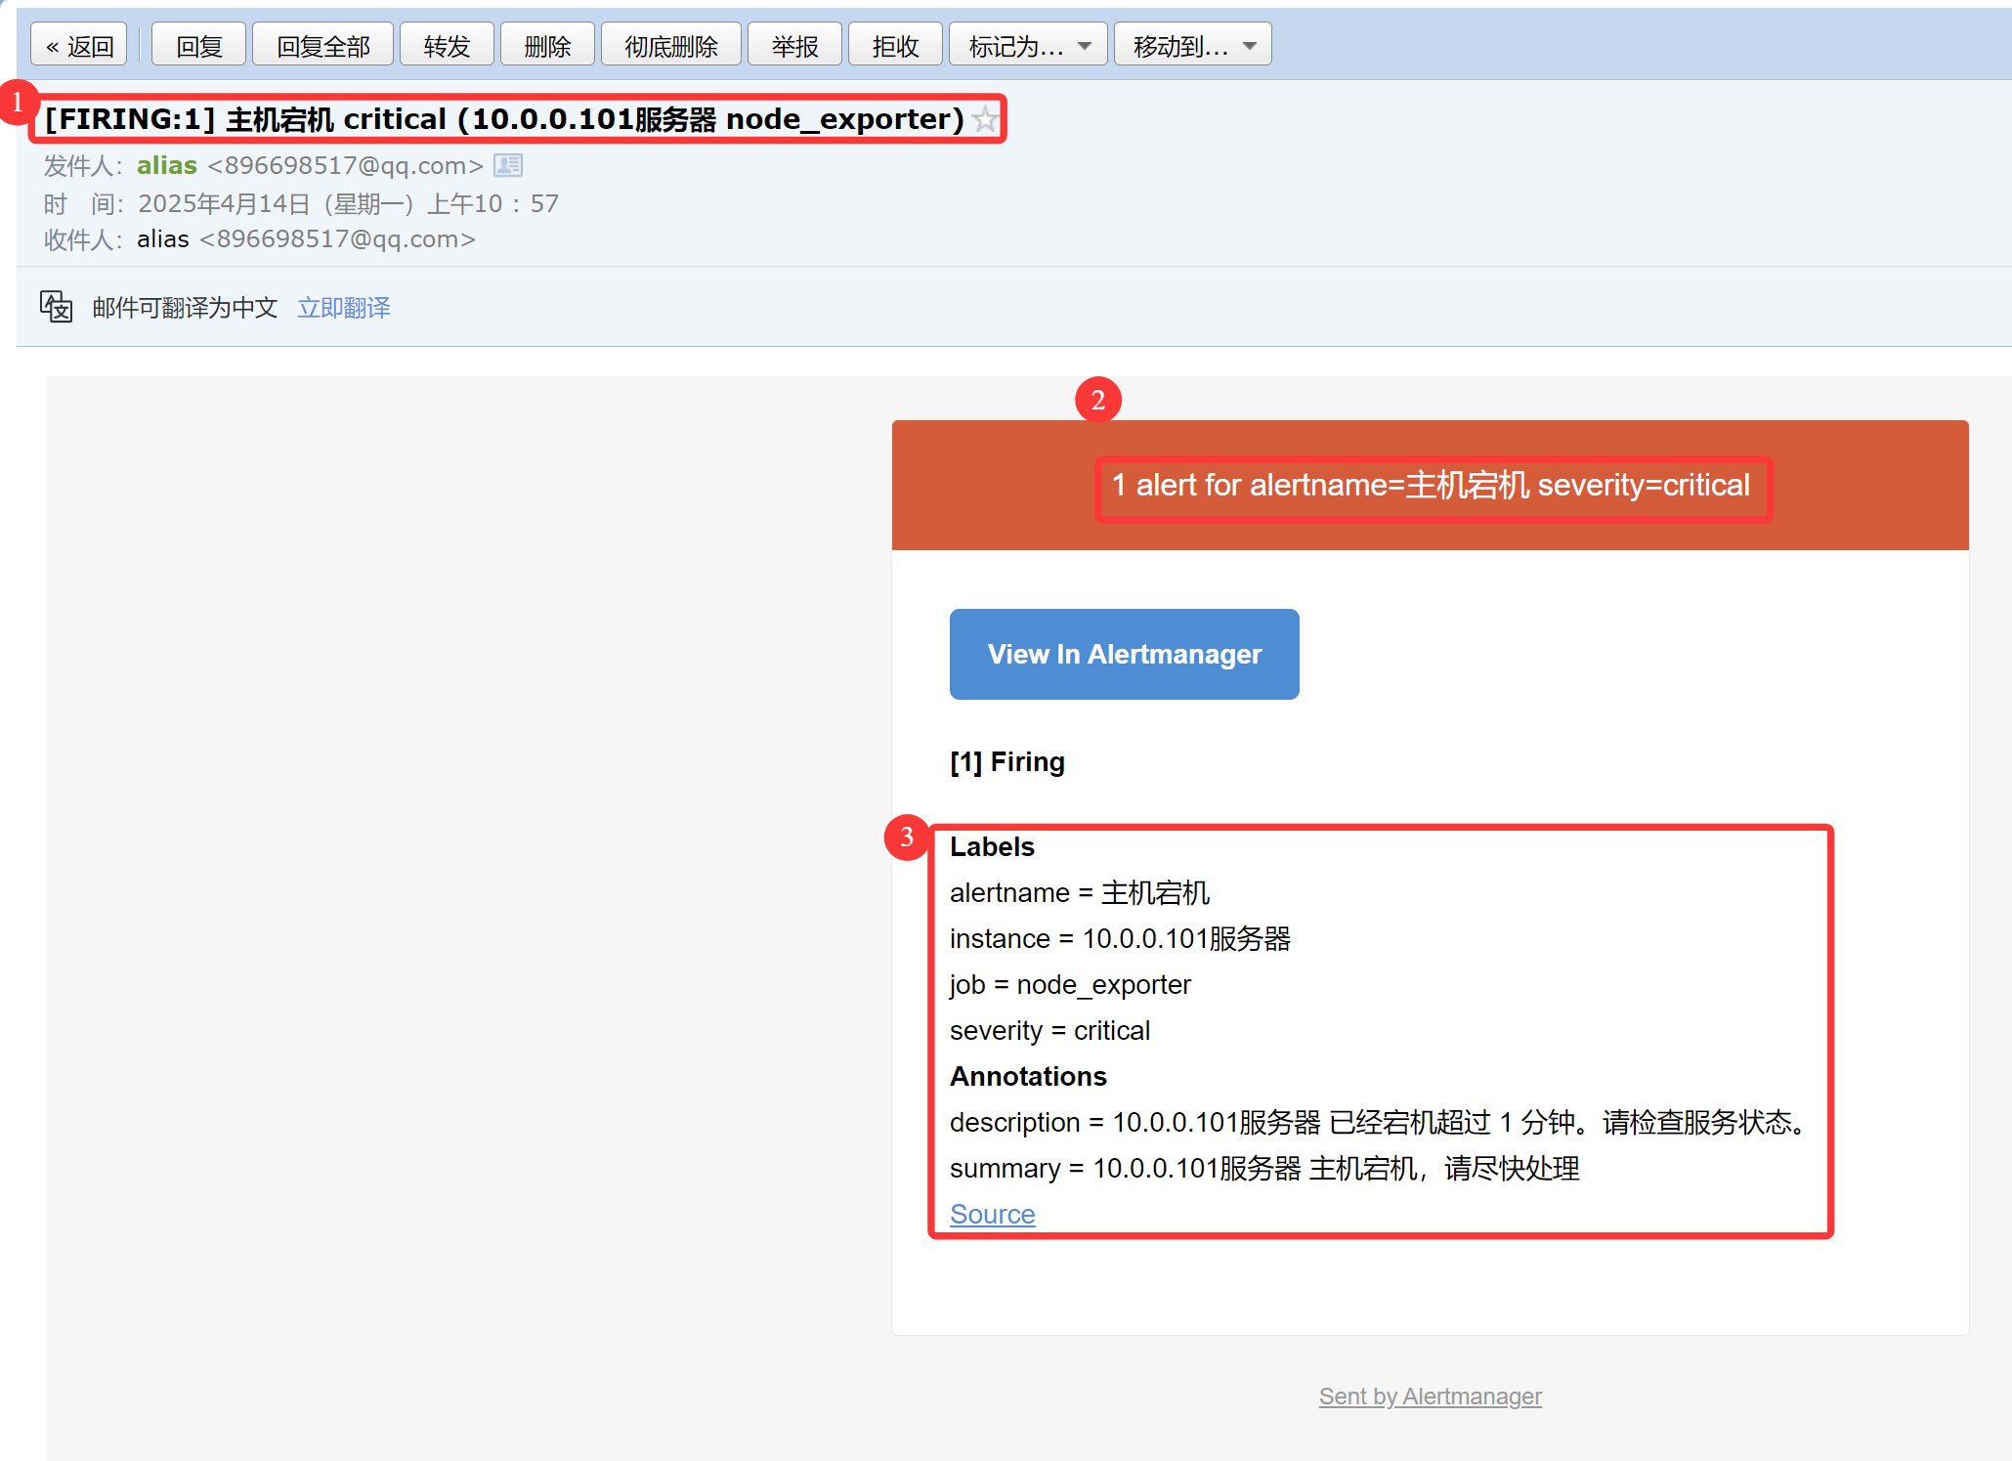The image size is (2012, 1461).
Task: Click 立即翻译 to translate the mail
Action: (343, 308)
